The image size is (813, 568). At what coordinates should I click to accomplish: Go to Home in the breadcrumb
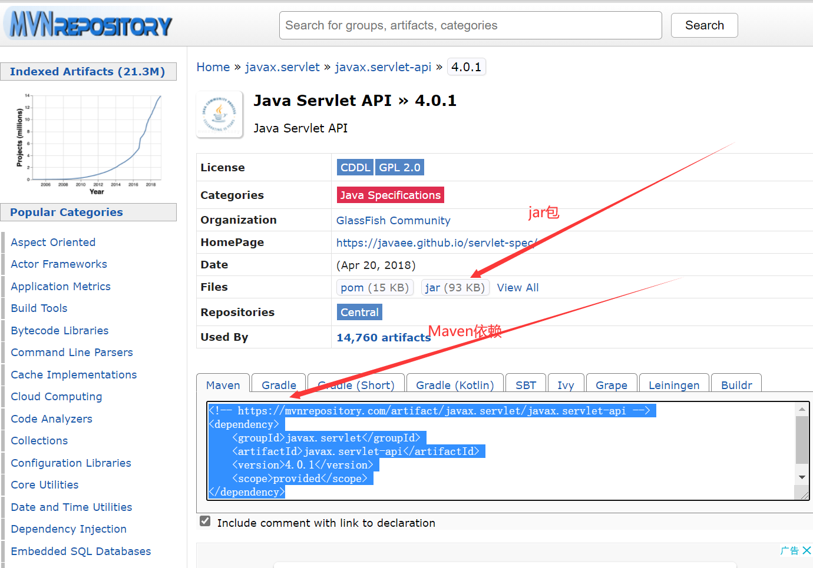[213, 67]
